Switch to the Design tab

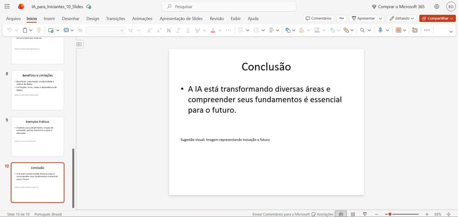tap(93, 19)
